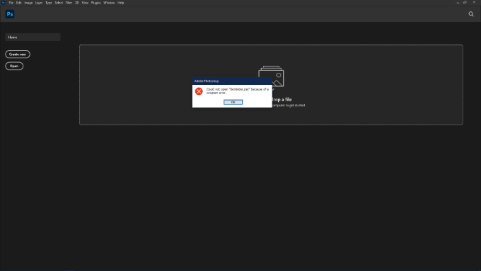Open the Filter menu
Viewport: 481px width, 271px height.
(x=69, y=3)
